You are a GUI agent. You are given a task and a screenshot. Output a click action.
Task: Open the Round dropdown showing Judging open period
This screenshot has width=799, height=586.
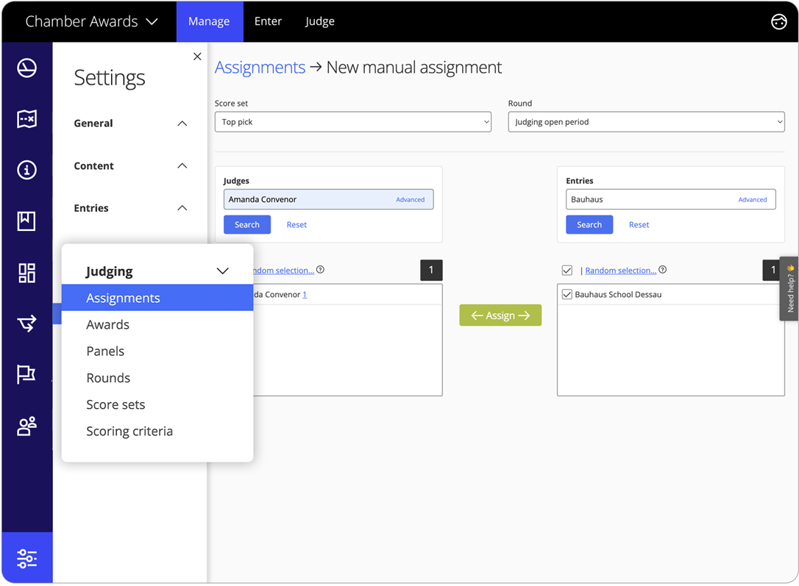(x=646, y=121)
